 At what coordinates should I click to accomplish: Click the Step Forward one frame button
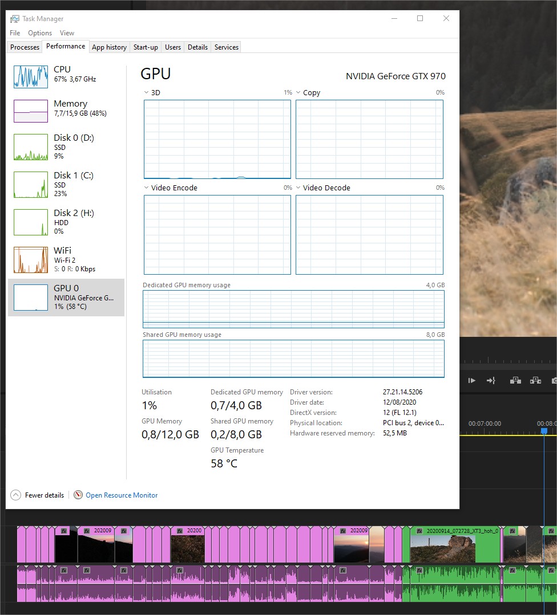point(471,380)
